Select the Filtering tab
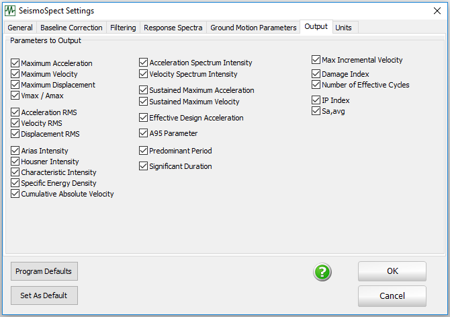 [124, 28]
